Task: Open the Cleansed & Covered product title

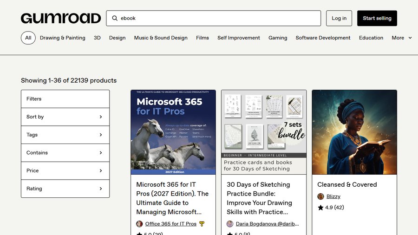Action: (x=347, y=184)
